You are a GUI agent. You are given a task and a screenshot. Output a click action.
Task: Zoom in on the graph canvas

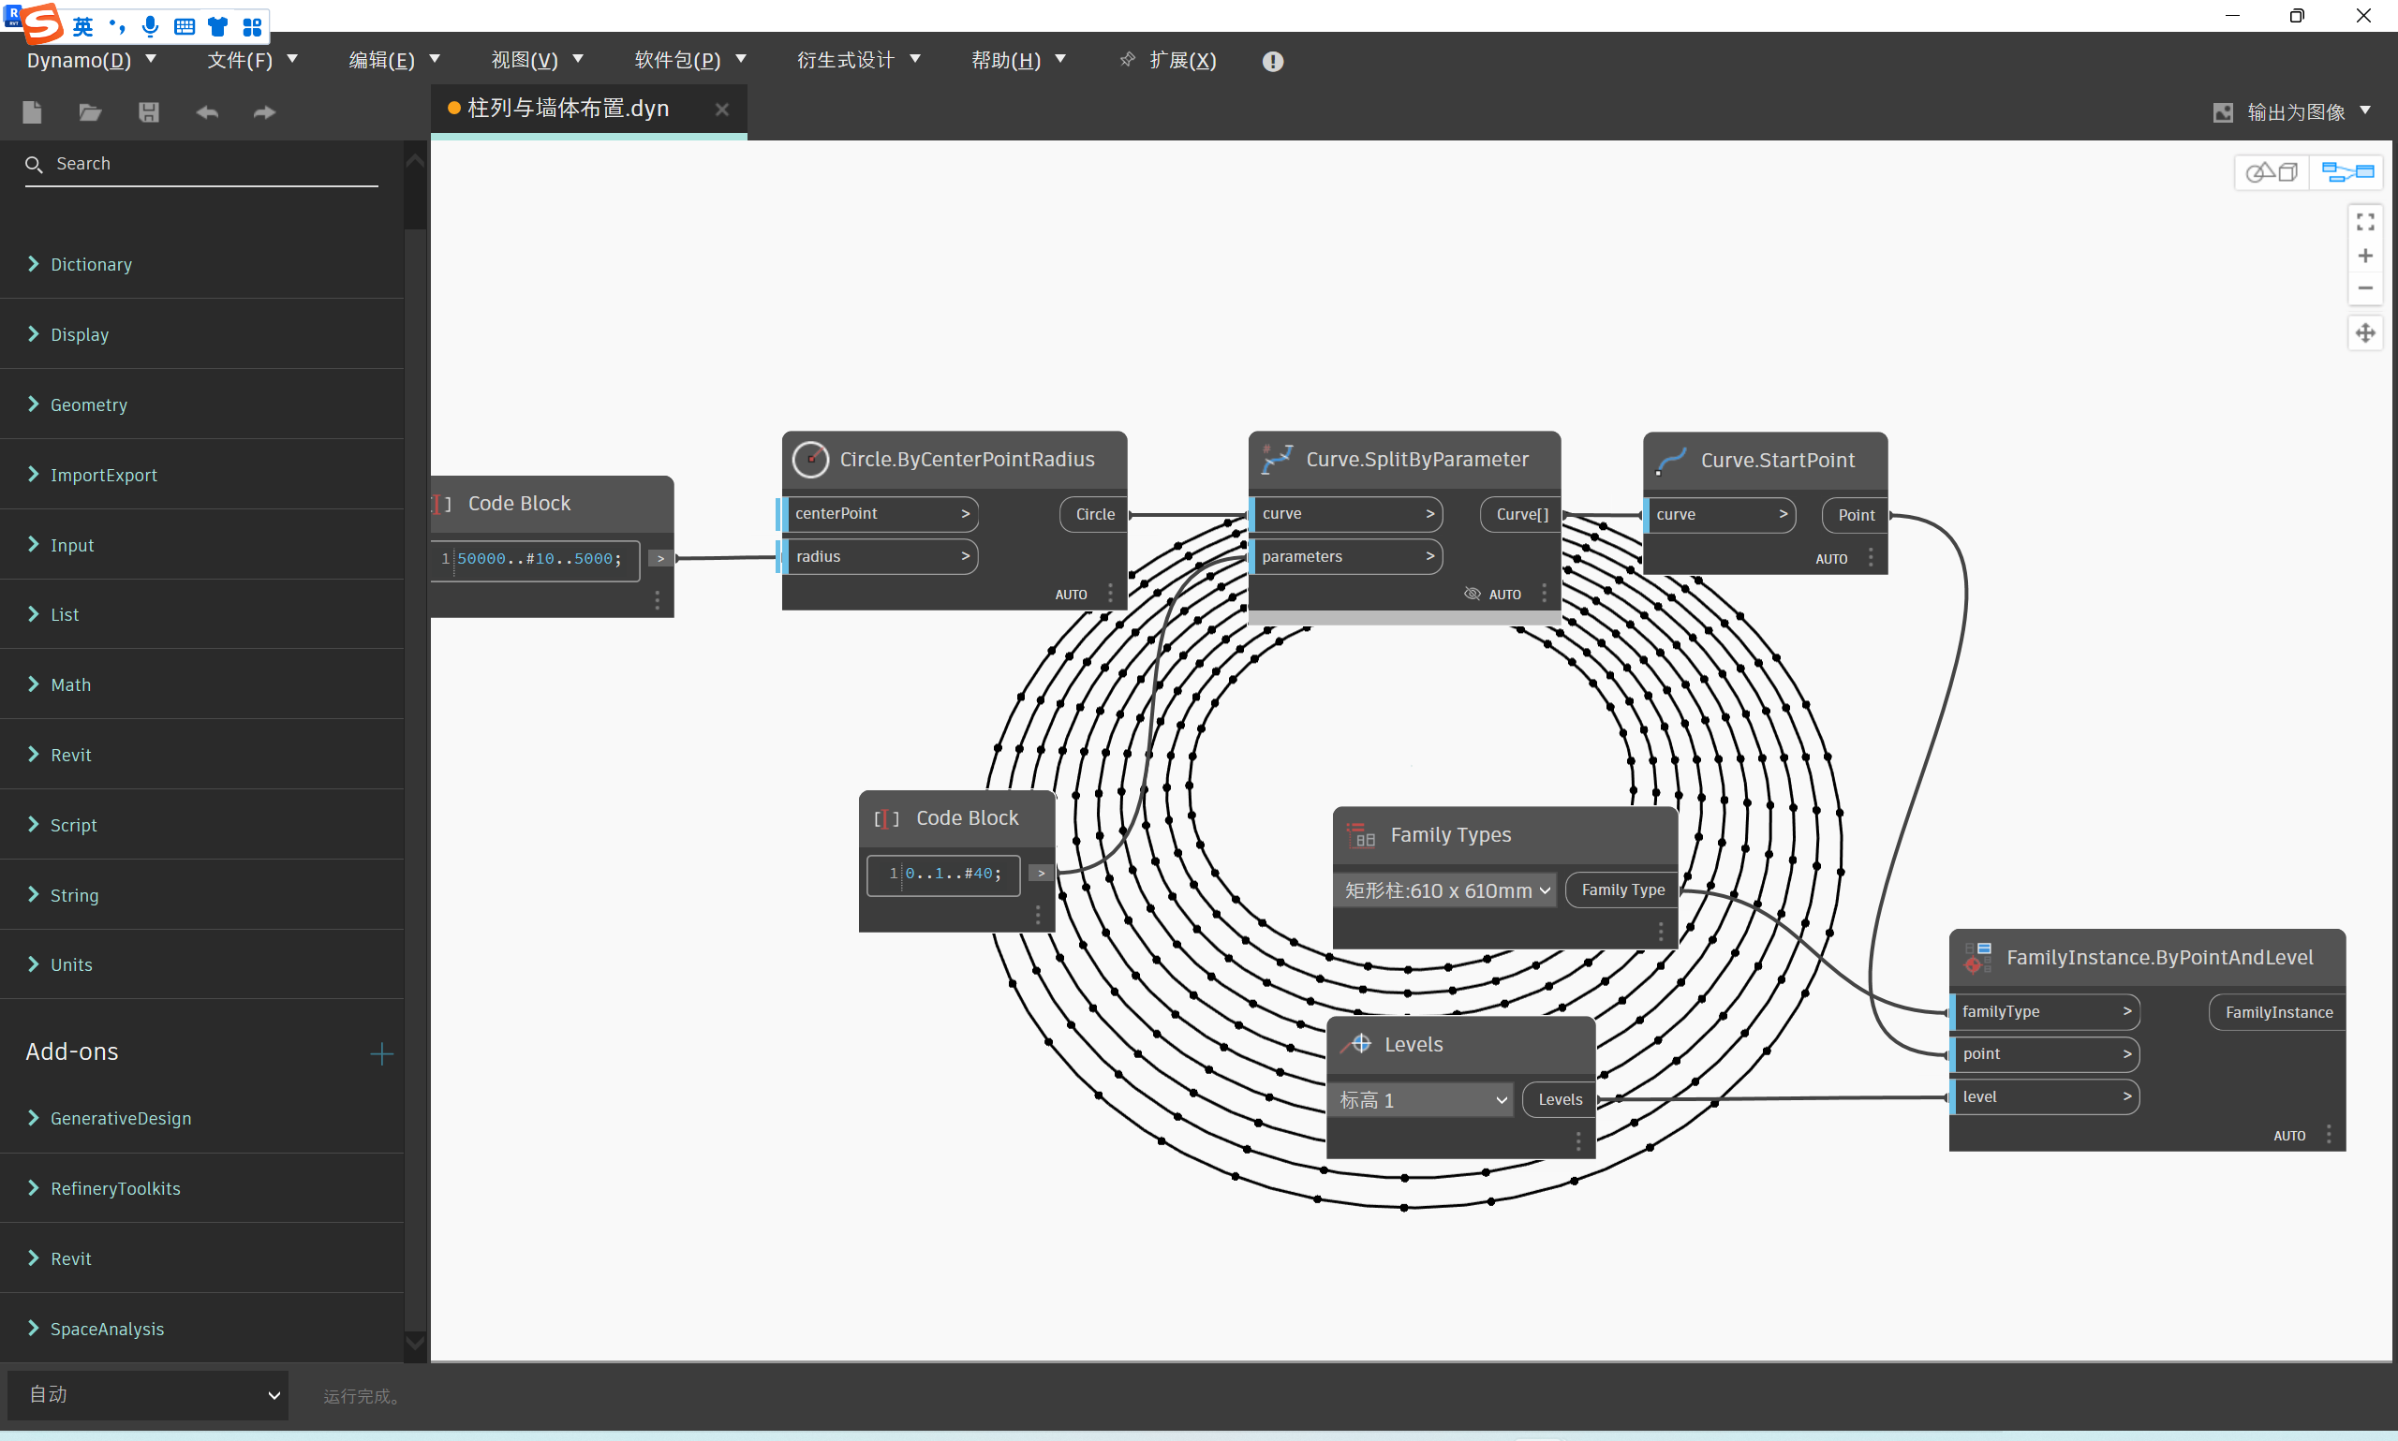tap(2365, 256)
